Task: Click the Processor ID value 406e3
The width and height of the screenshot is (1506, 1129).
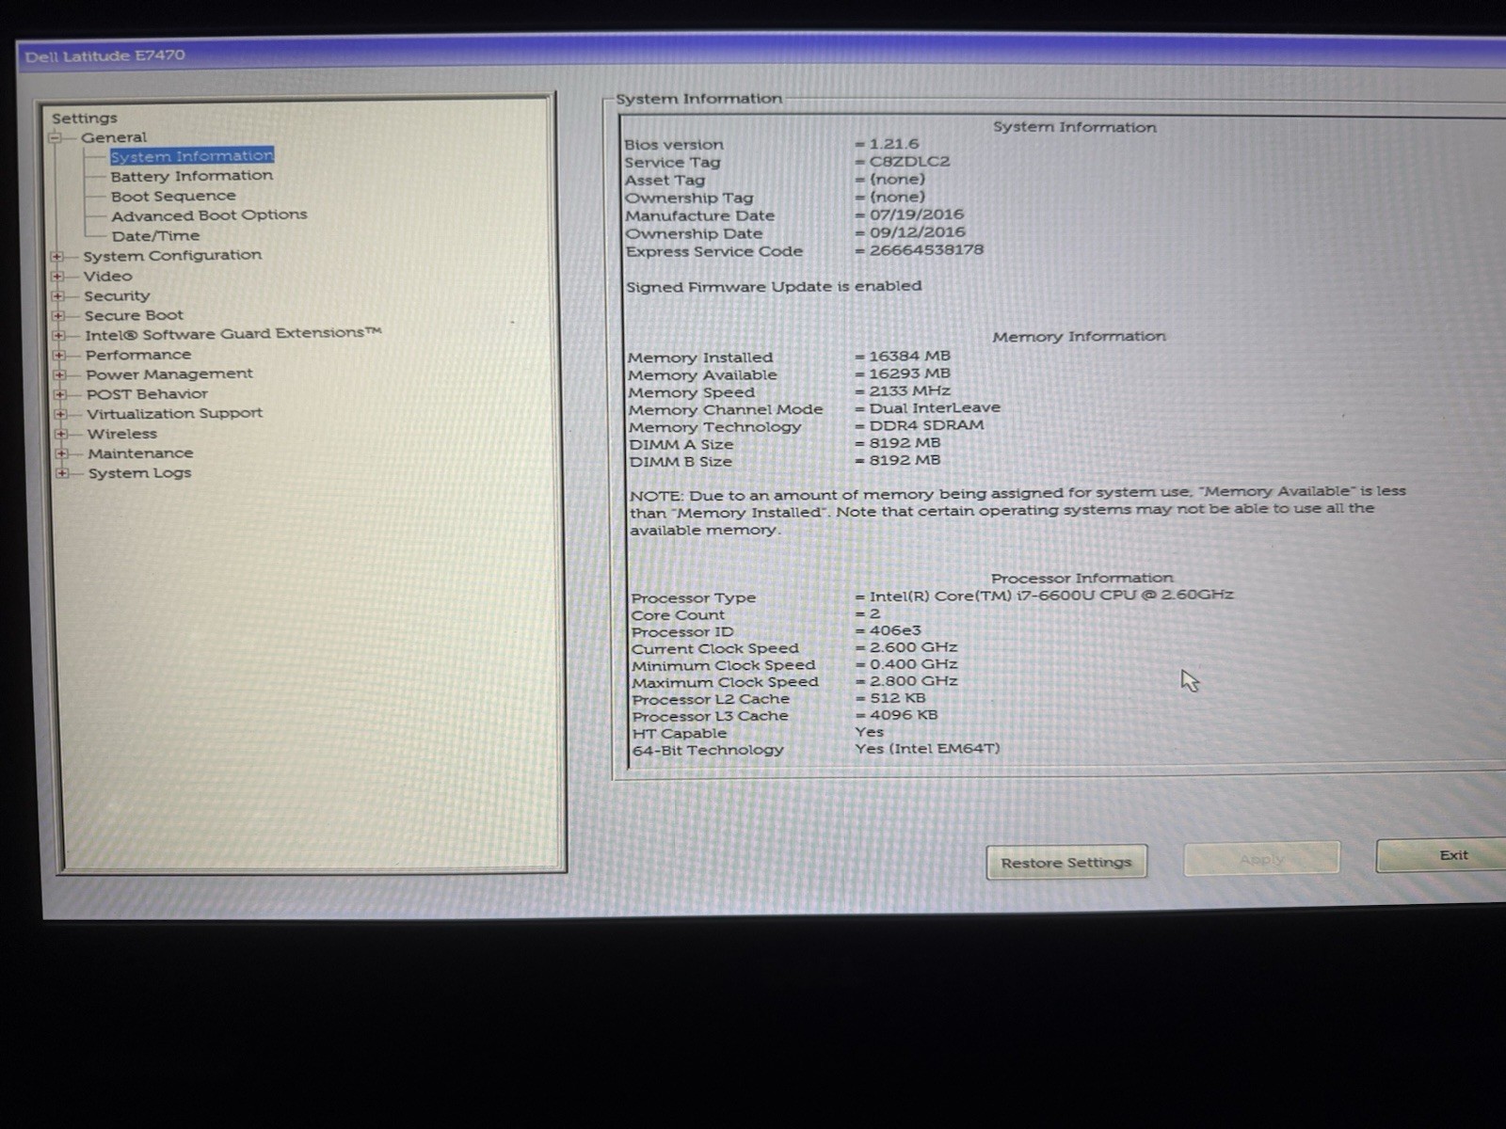Action: point(895,630)
